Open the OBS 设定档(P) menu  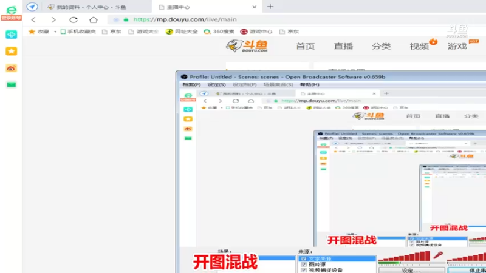pos(245,84)
